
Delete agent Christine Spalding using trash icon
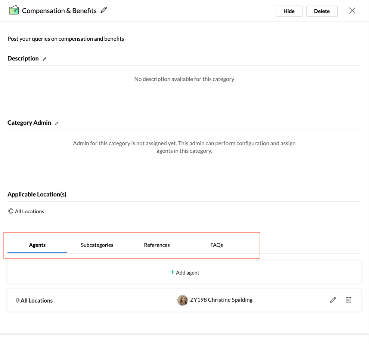[x=349, y=300]
